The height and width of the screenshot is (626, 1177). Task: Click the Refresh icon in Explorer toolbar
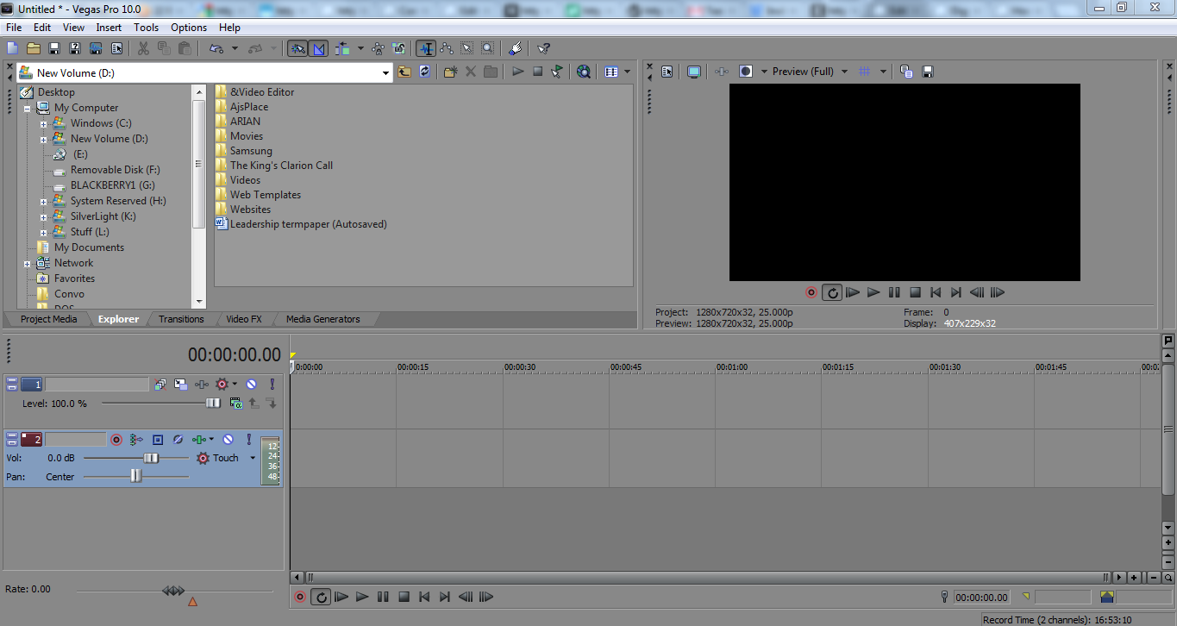(x=425, y=72)
